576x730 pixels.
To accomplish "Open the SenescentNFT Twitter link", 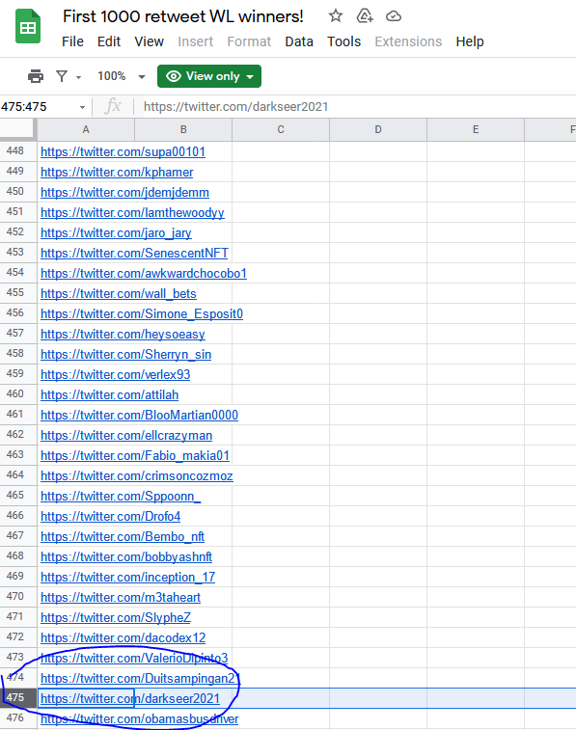I will click(x=134, y=254).
